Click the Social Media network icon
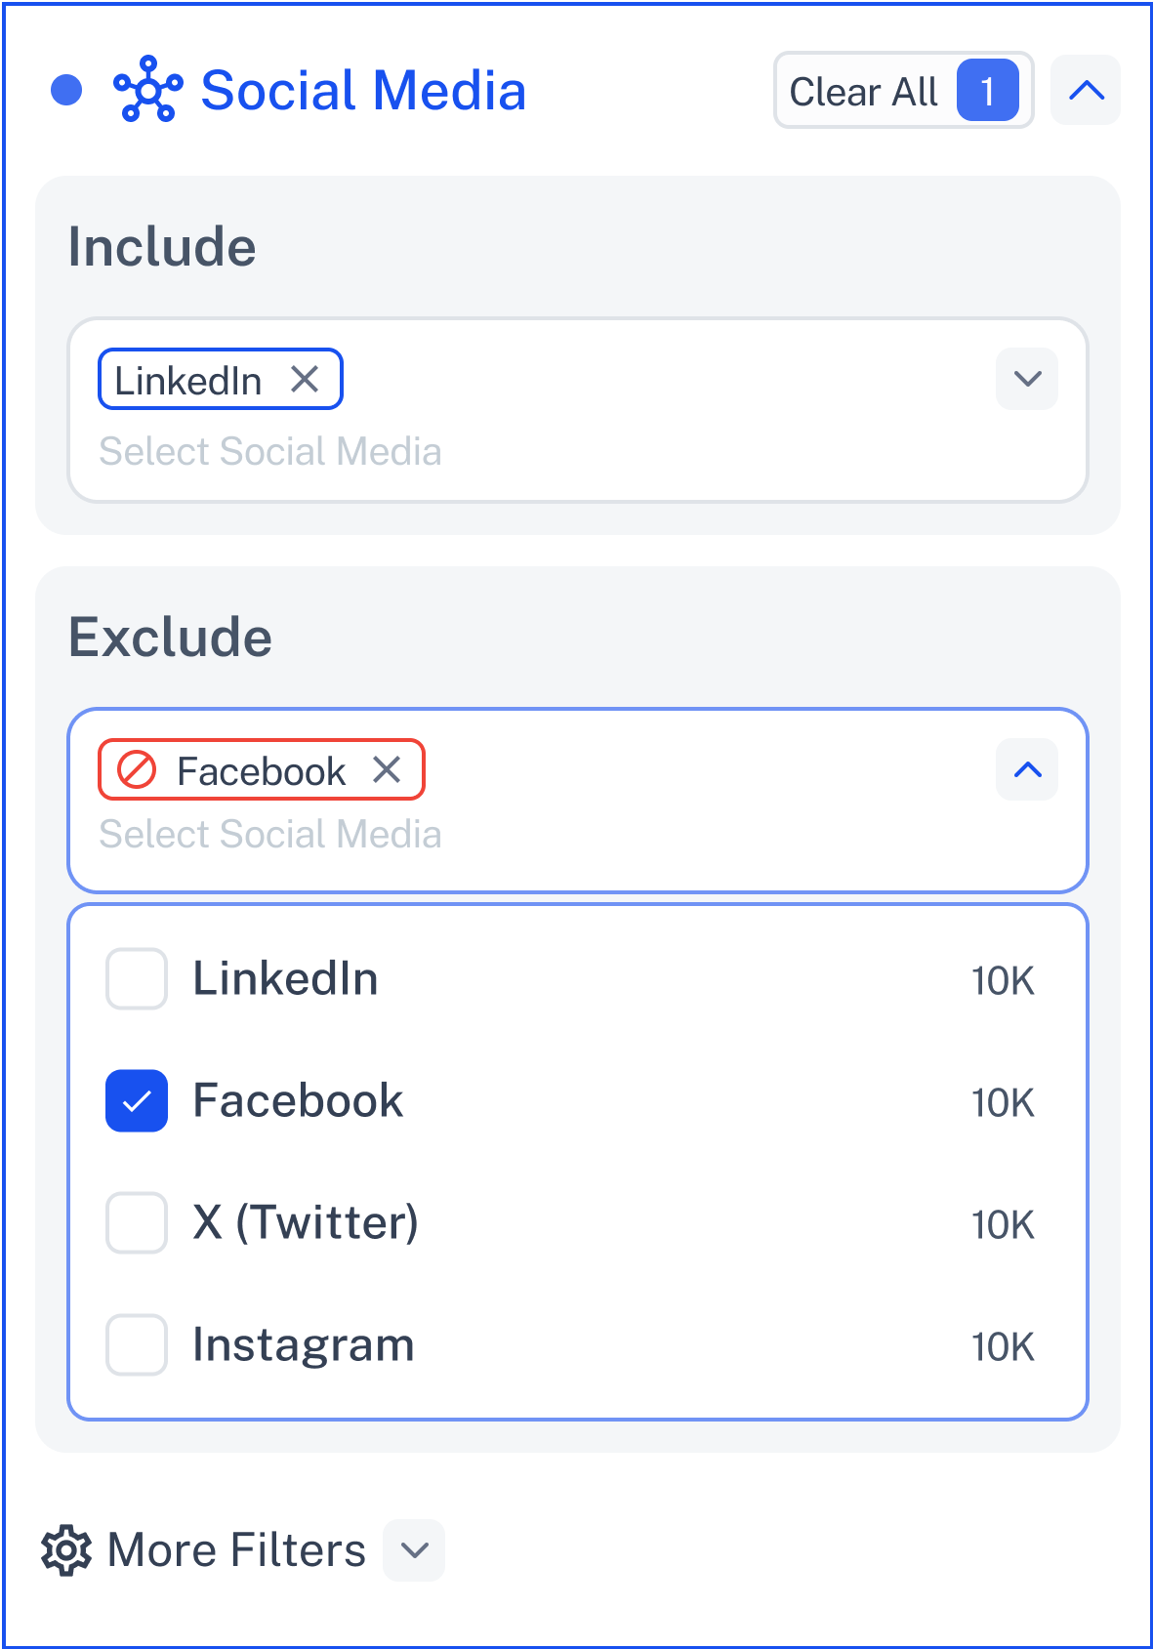Image resolution: width=1153 pixels, height=1649 pixels. tap(147, 90)
